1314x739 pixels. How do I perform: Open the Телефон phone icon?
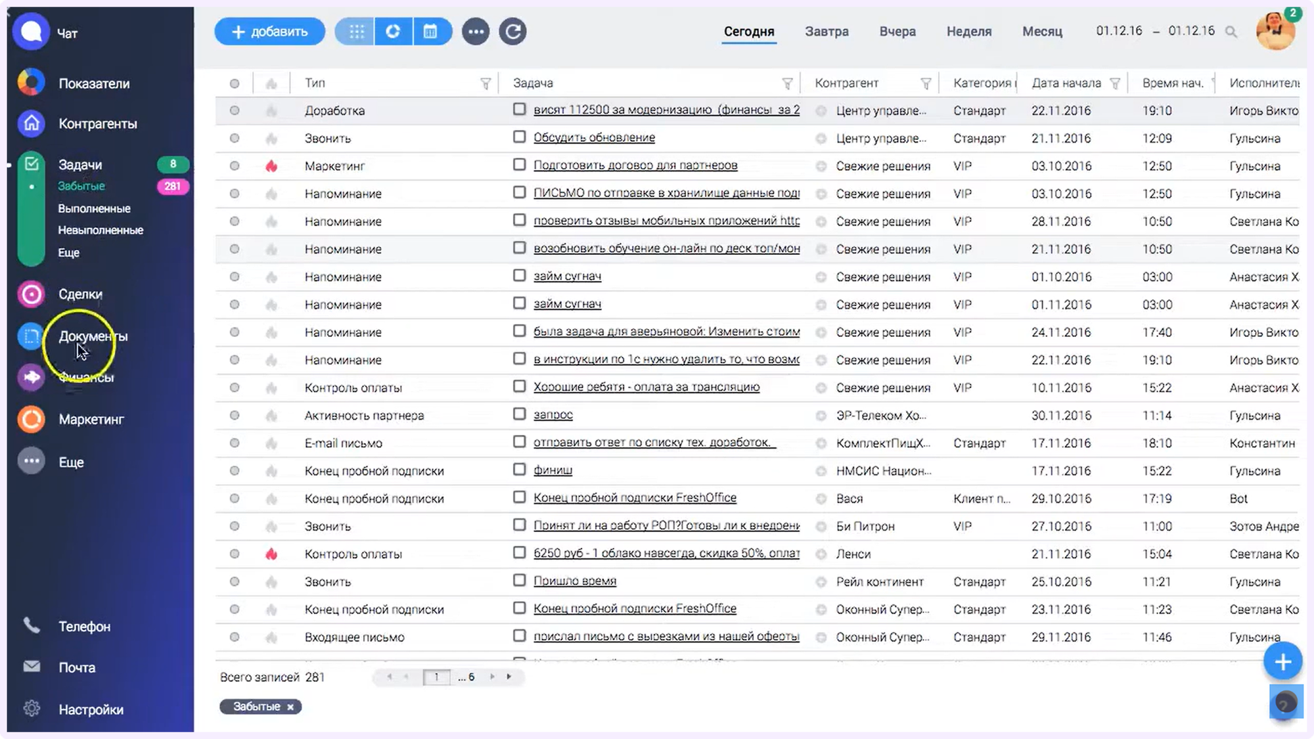click(31, 625)
